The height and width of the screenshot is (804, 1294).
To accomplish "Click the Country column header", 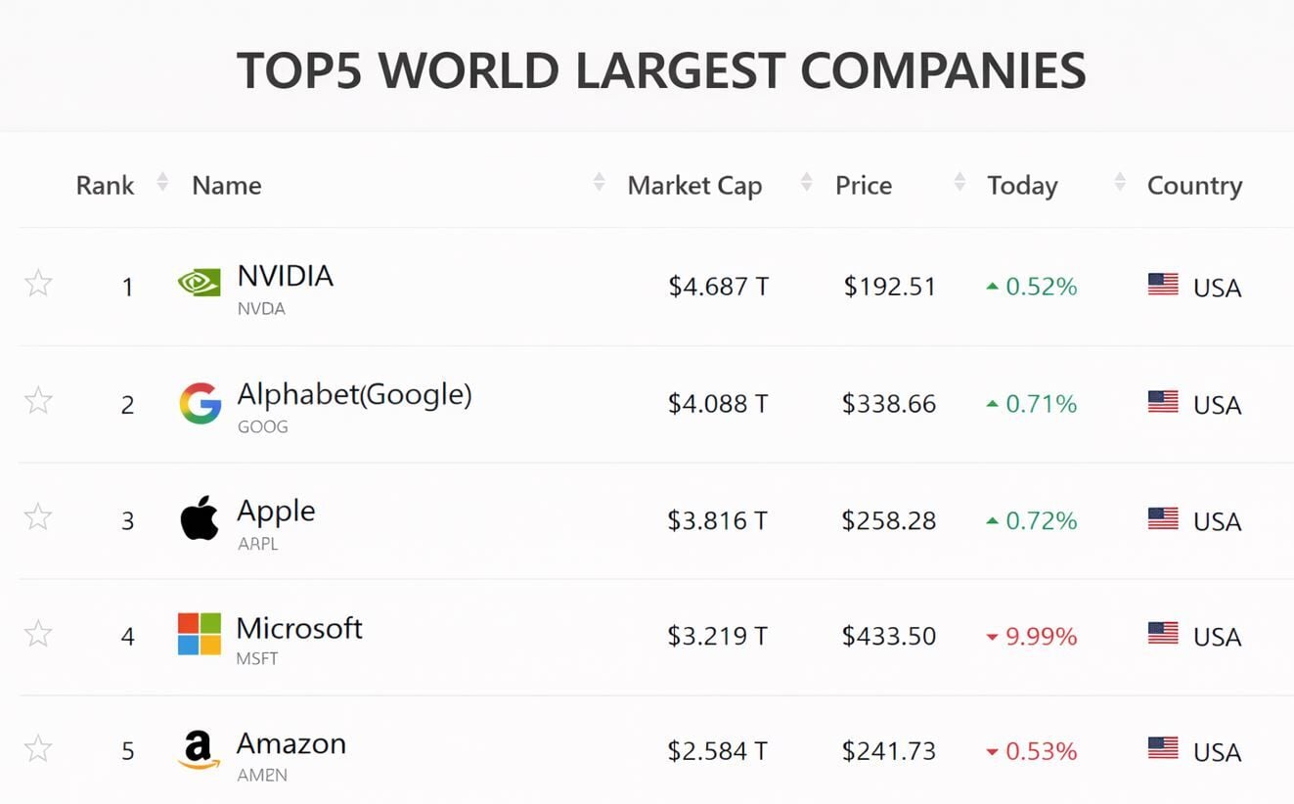I will (x=1194, y=185).
